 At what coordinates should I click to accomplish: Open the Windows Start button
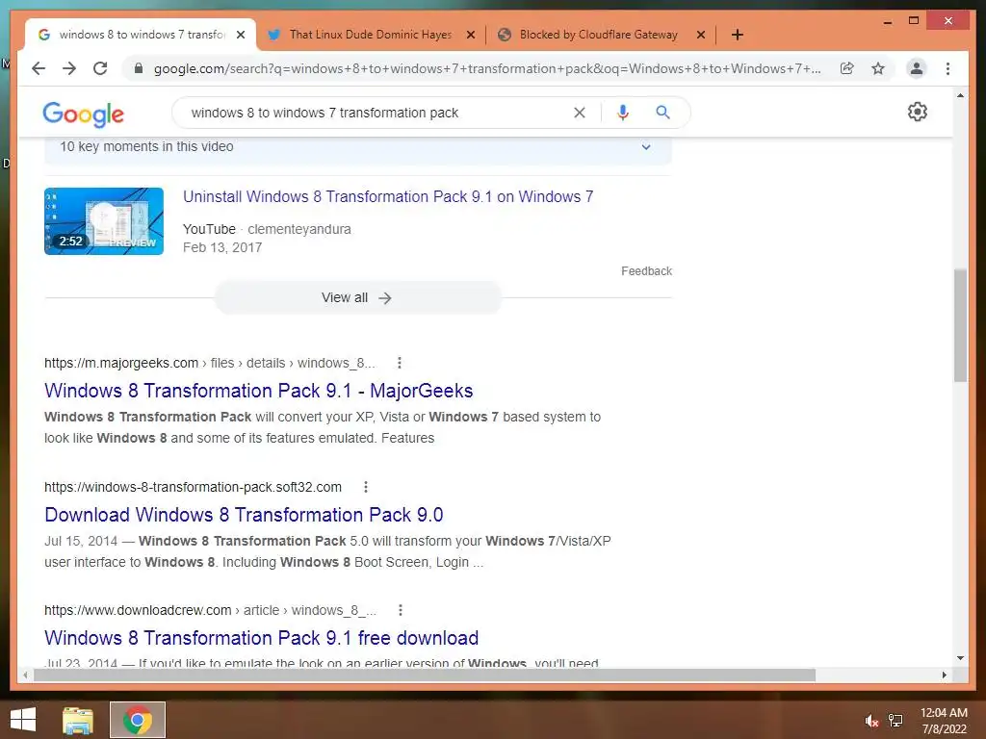(x=23, y=720)
